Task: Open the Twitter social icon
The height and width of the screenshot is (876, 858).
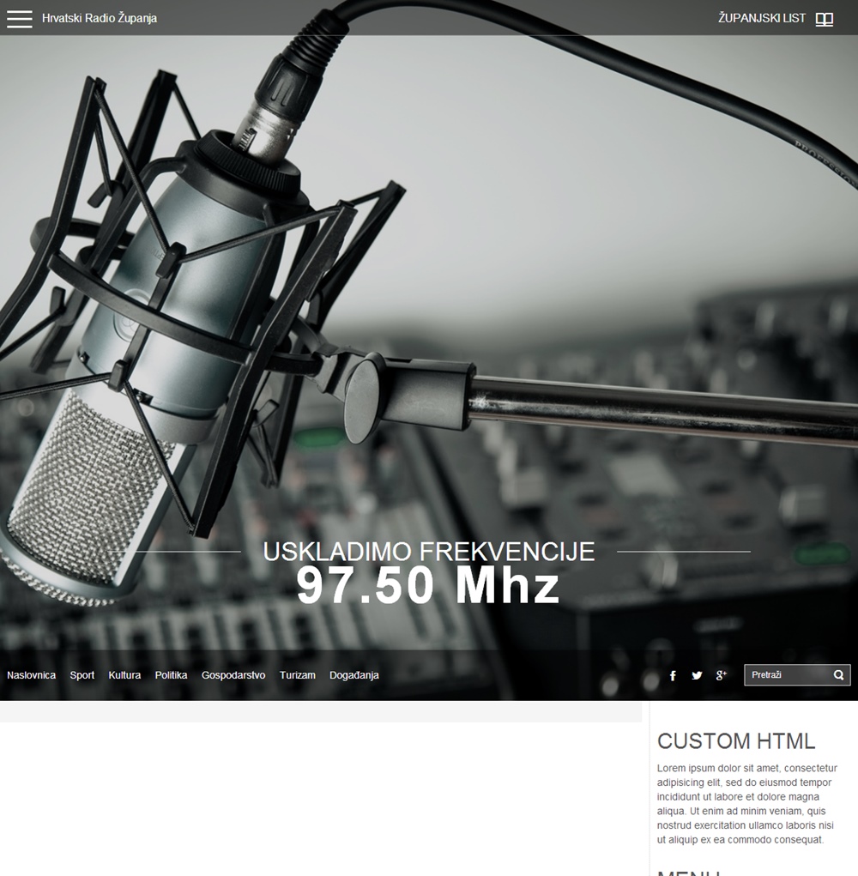Action: click(x=697, y=676)
